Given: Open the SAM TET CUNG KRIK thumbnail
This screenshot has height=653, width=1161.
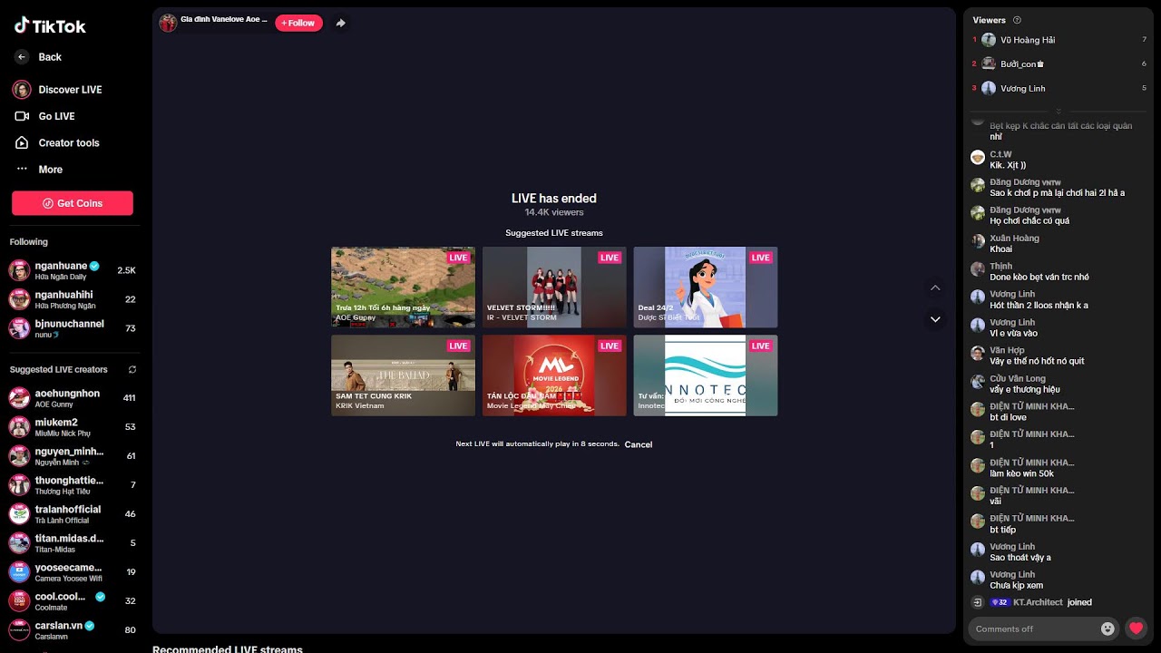Looking at the screenshot, I should click(403, 375).
